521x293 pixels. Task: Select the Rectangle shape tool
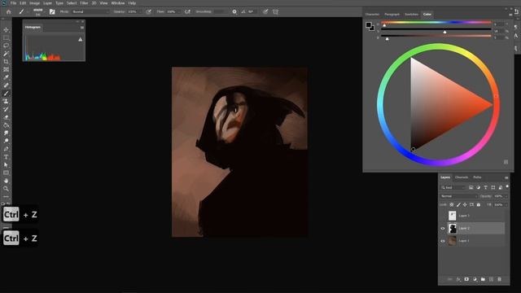point(6,173)
